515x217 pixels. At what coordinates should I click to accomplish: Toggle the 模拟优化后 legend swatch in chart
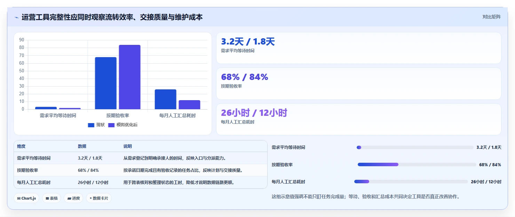pos(111,125)
